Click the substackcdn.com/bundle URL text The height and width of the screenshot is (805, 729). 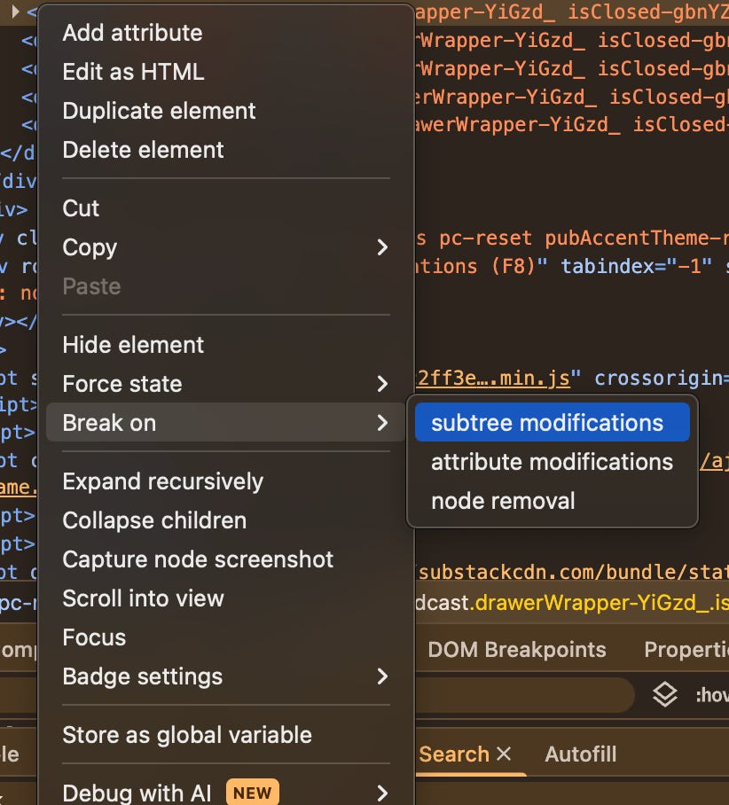572,572
